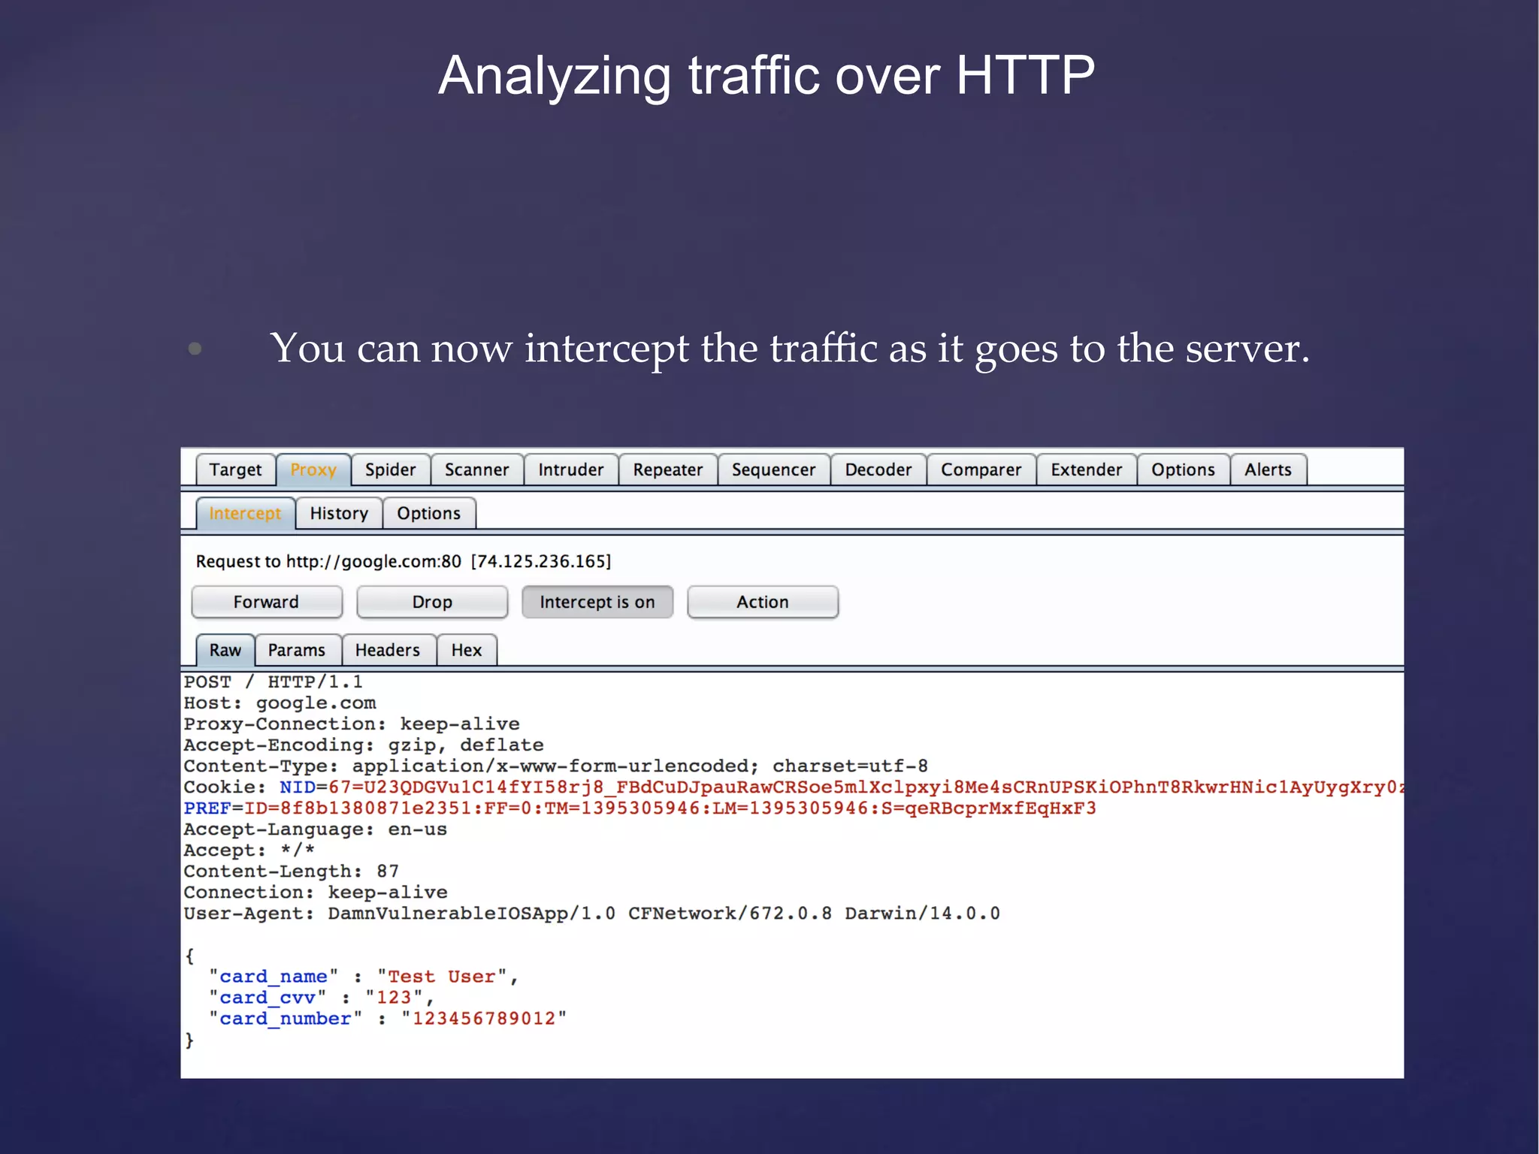Select the Raw view tab
1539x1154 pixels.
(225, 650)
